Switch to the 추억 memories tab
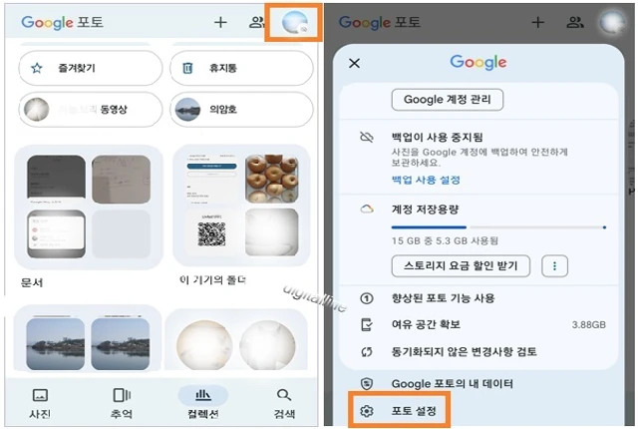The image size is (638, 429). click(x=122, y=403)
